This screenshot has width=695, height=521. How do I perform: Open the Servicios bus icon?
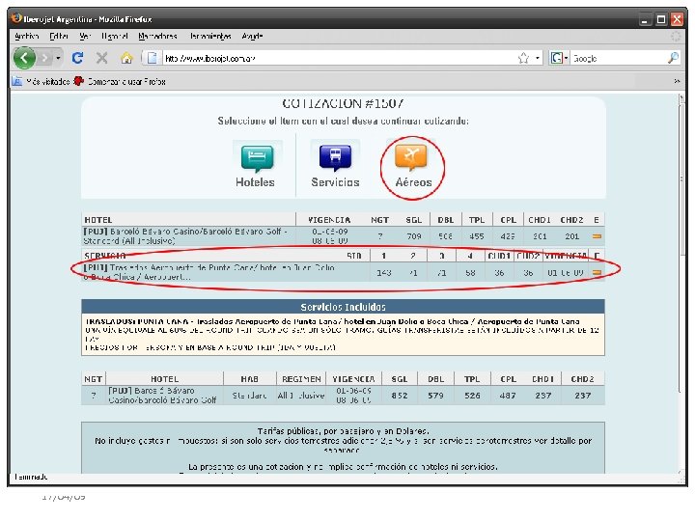(x=336, y=157)
